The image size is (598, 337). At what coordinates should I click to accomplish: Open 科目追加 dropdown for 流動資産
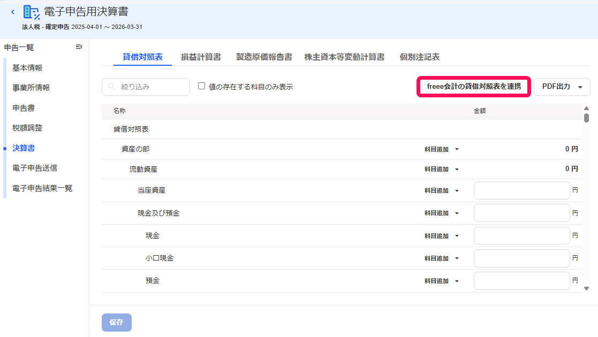442,169
